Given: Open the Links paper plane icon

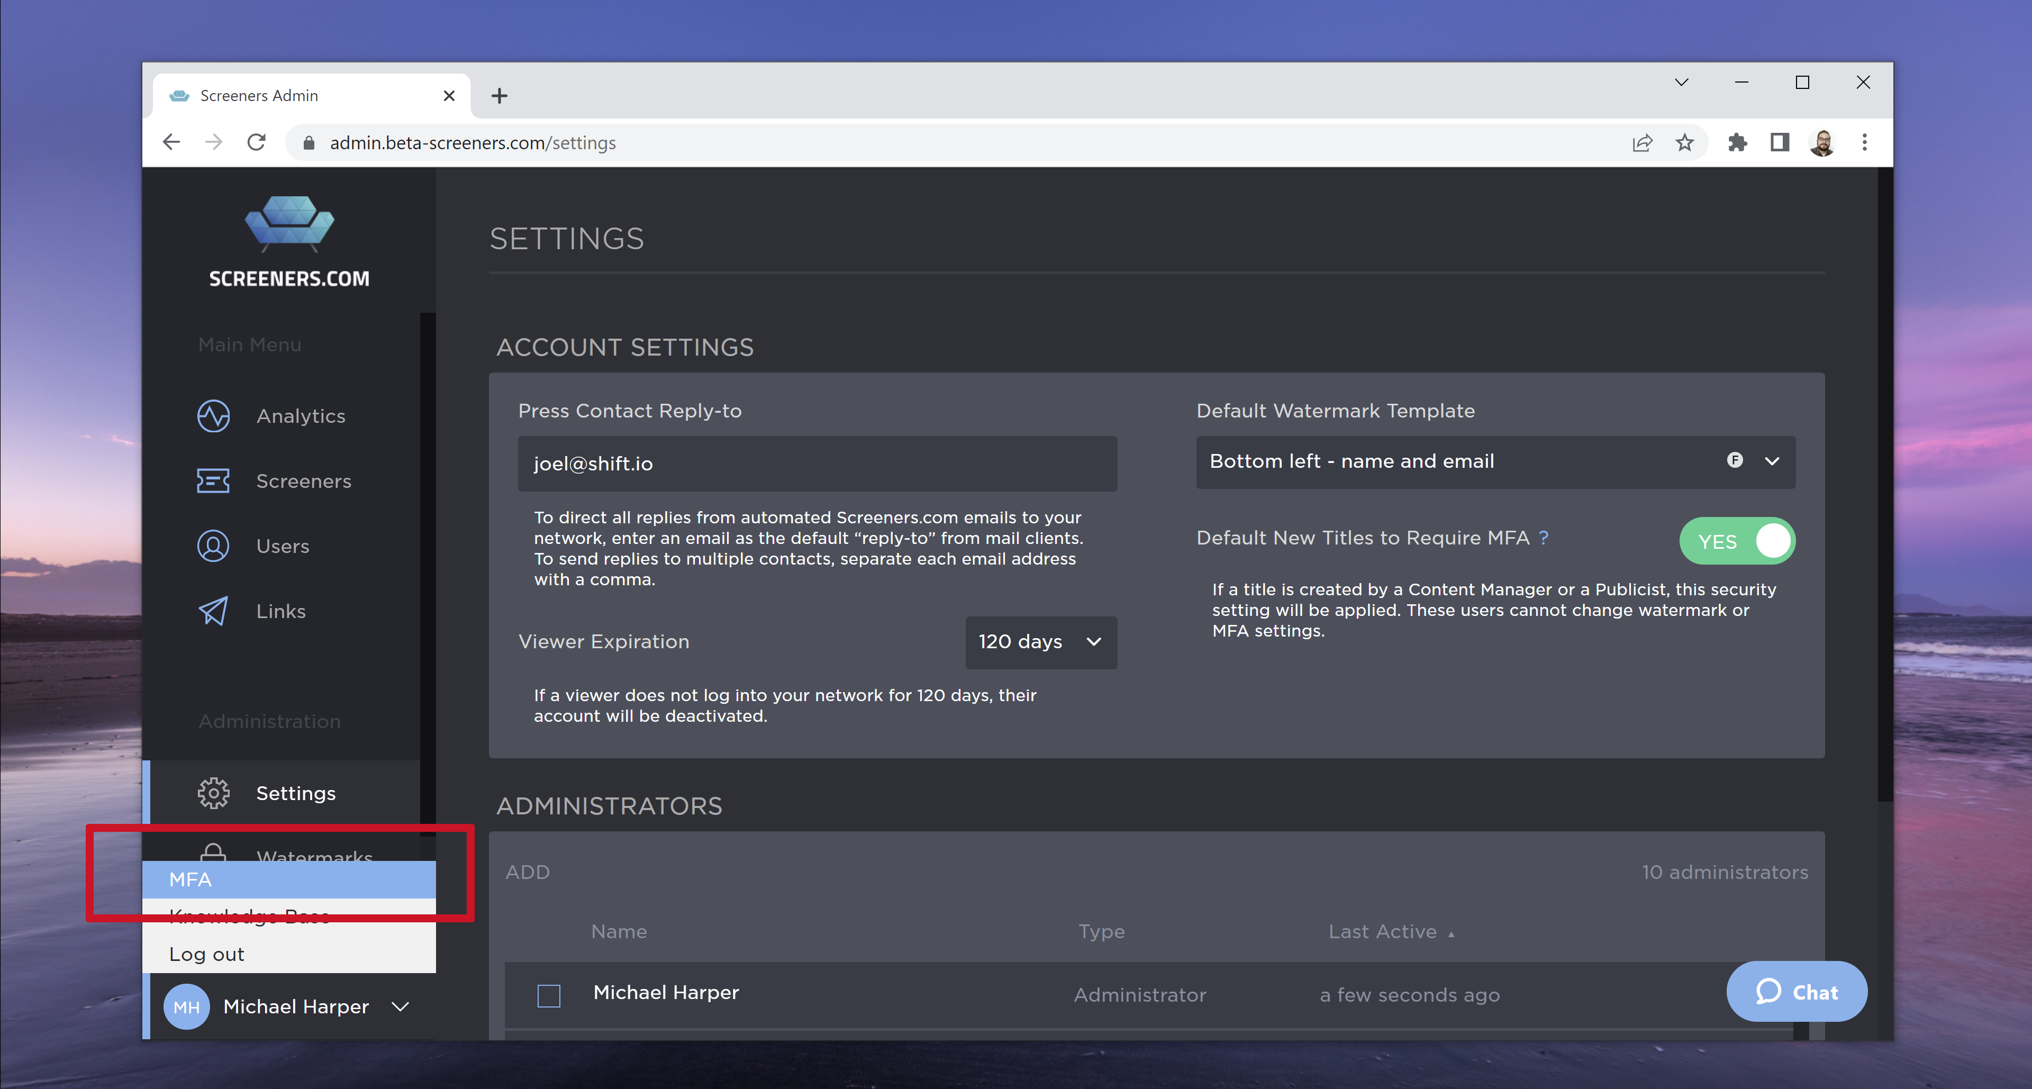Looking at the screenshot, I should [213, 611].
